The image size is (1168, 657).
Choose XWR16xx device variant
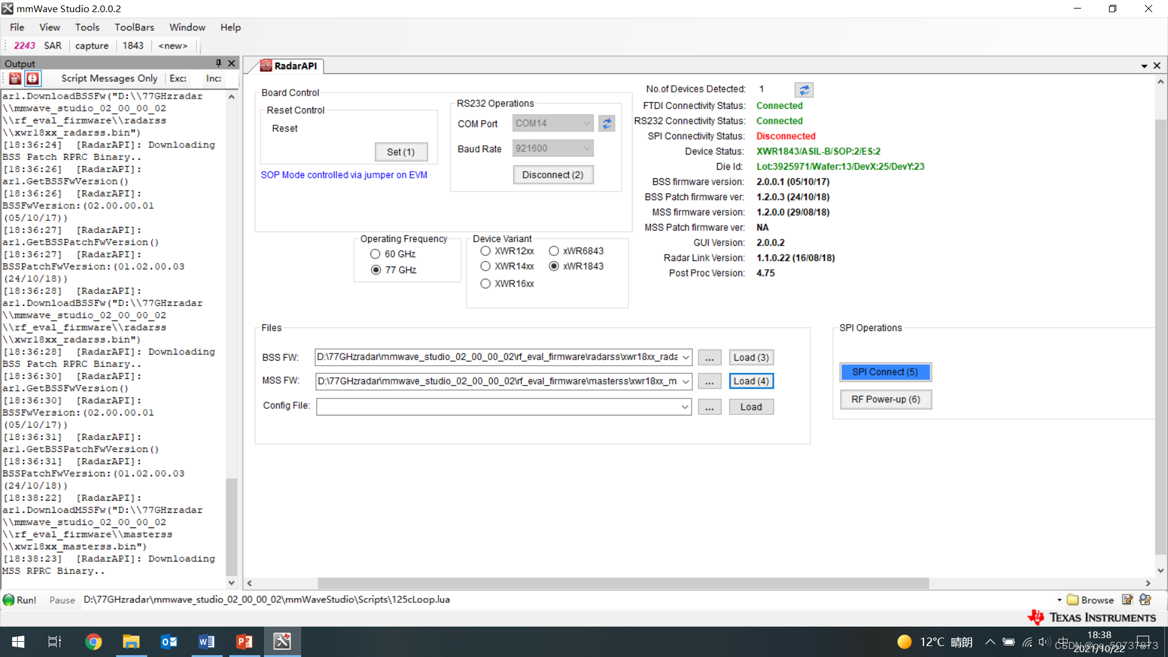click(x=507, y=284)
